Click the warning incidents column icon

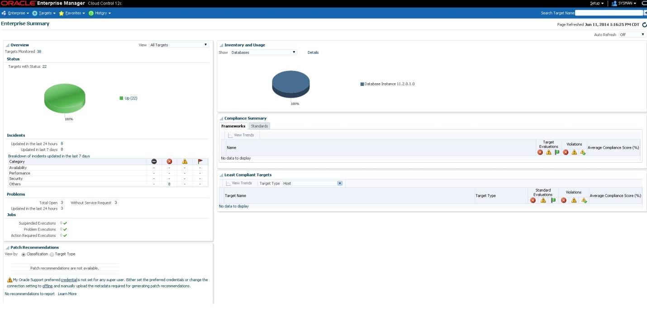click(185, 161)
